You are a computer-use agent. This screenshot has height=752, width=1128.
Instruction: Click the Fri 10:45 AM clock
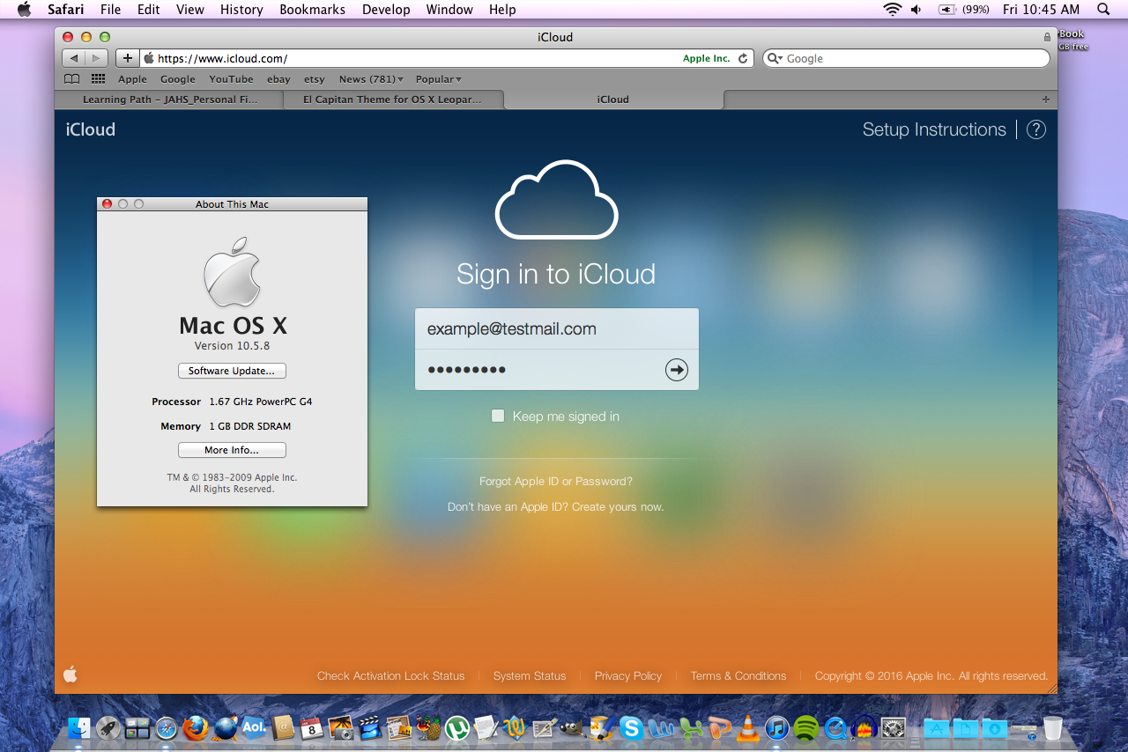[x=1041, y=10]
